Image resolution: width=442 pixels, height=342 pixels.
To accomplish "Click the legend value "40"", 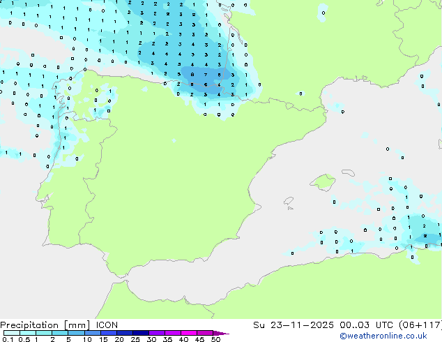I will pos(183,339).
